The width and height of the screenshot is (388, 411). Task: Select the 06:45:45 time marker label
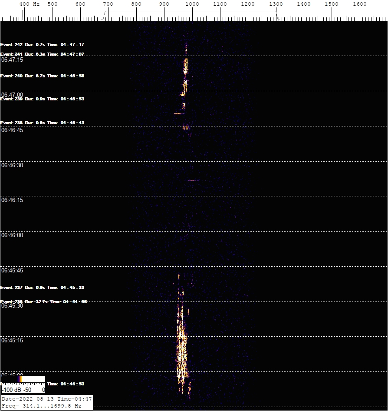point(12,270)
